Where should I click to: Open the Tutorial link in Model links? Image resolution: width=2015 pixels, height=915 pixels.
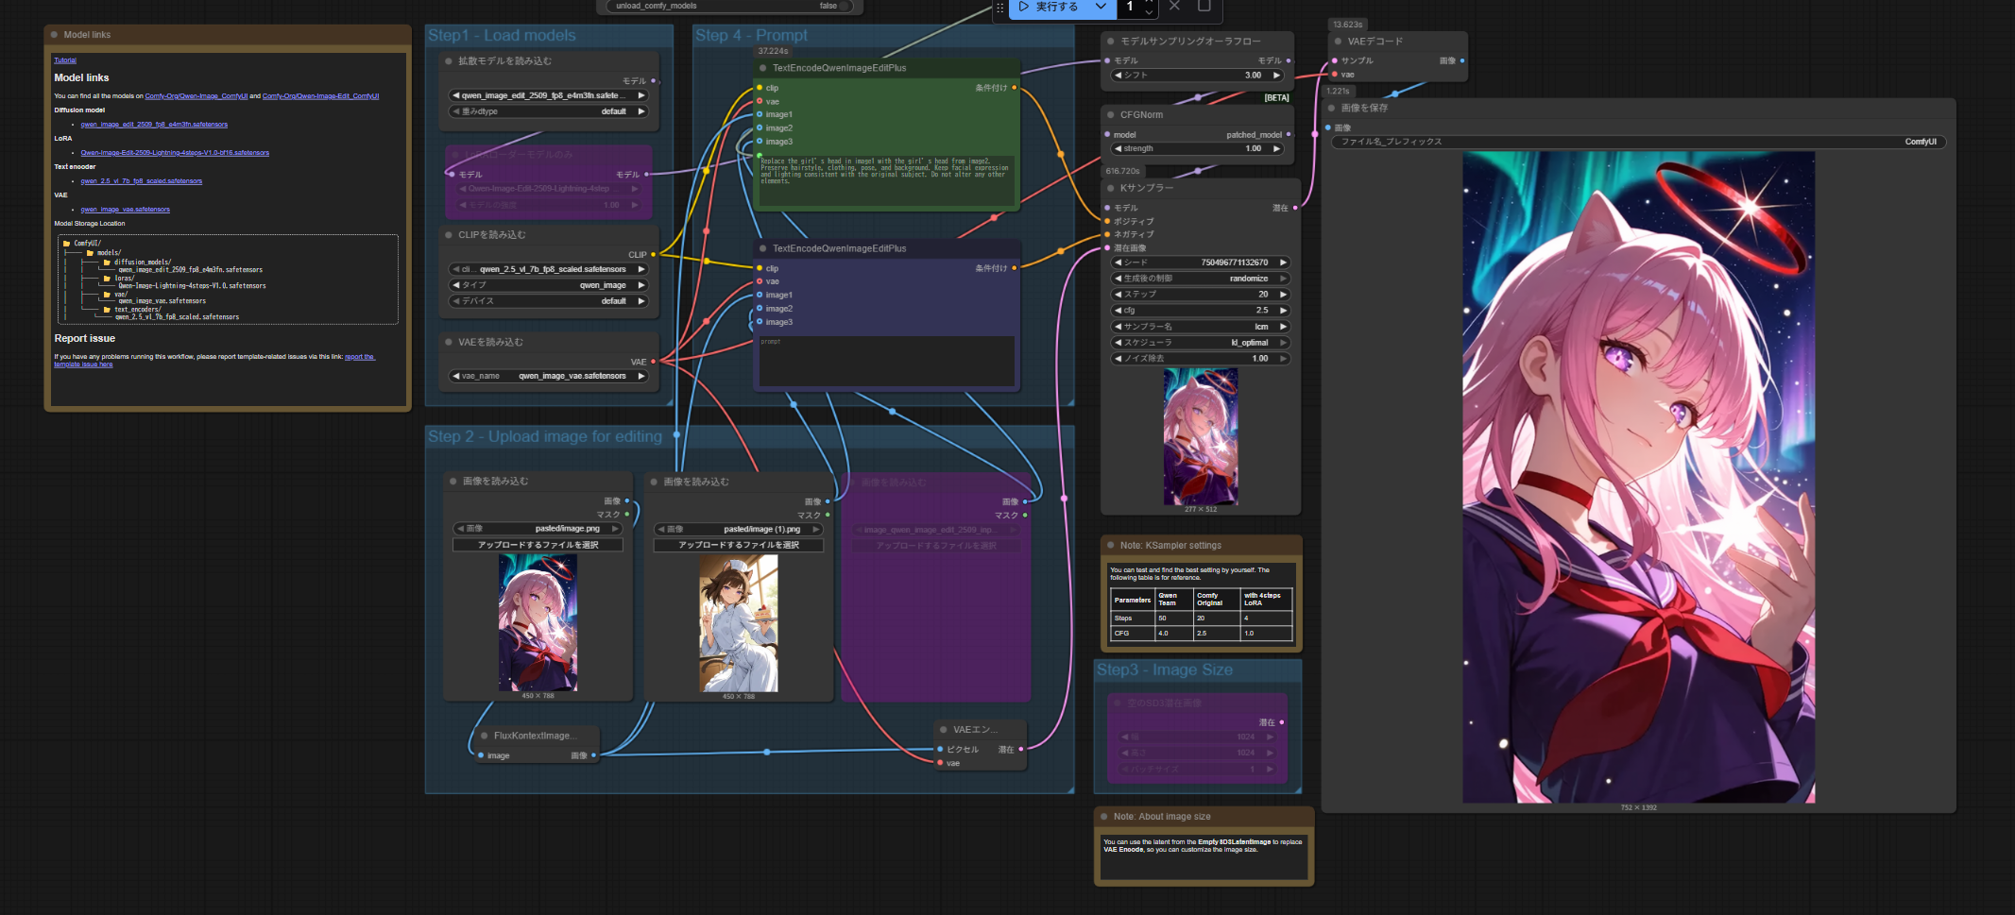65,60
